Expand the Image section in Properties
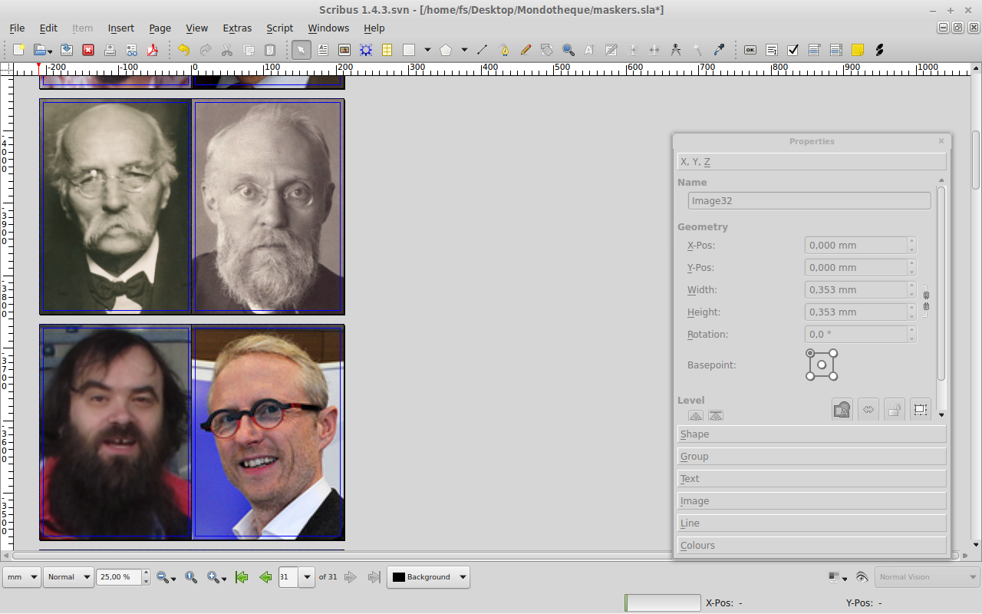 tap(812, 501)
